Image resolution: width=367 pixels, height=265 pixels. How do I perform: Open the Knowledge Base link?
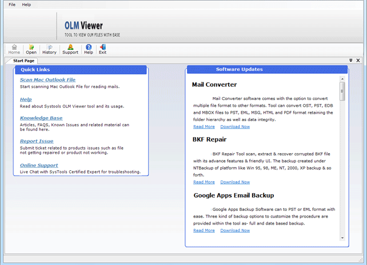click(41, 118)
